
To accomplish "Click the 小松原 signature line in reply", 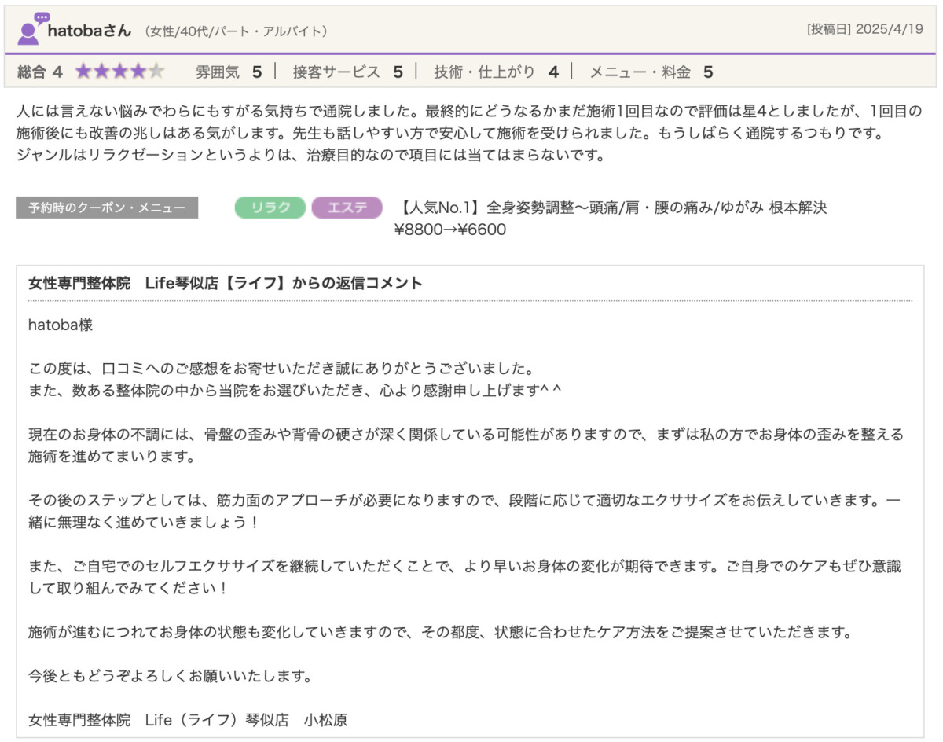I will pos(188,719).
